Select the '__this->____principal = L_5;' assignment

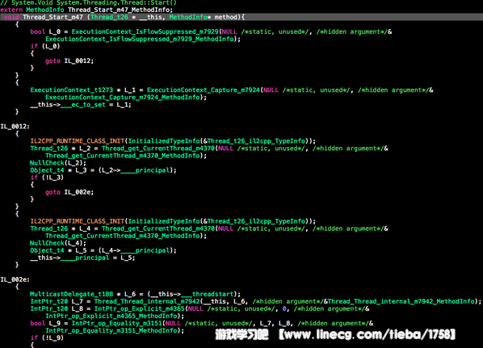pyautogui.click(x=82, y=258)
